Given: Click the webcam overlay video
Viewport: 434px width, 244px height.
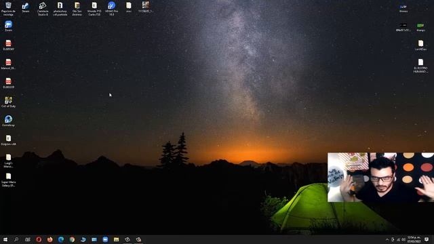Looking at the screenshot, I should tap(380, 177).
